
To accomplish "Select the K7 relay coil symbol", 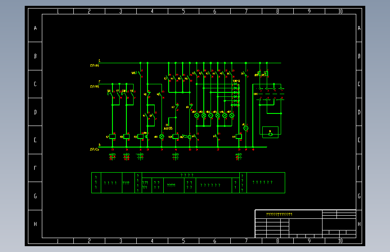I will coord(112,136).
